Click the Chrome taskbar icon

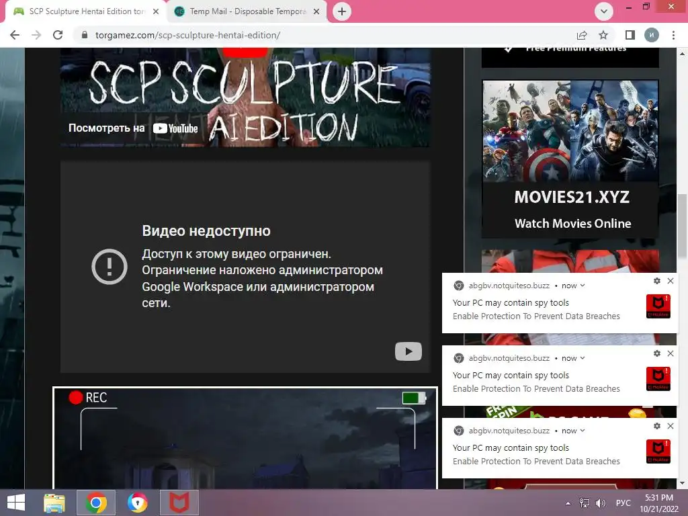(96, 503)
